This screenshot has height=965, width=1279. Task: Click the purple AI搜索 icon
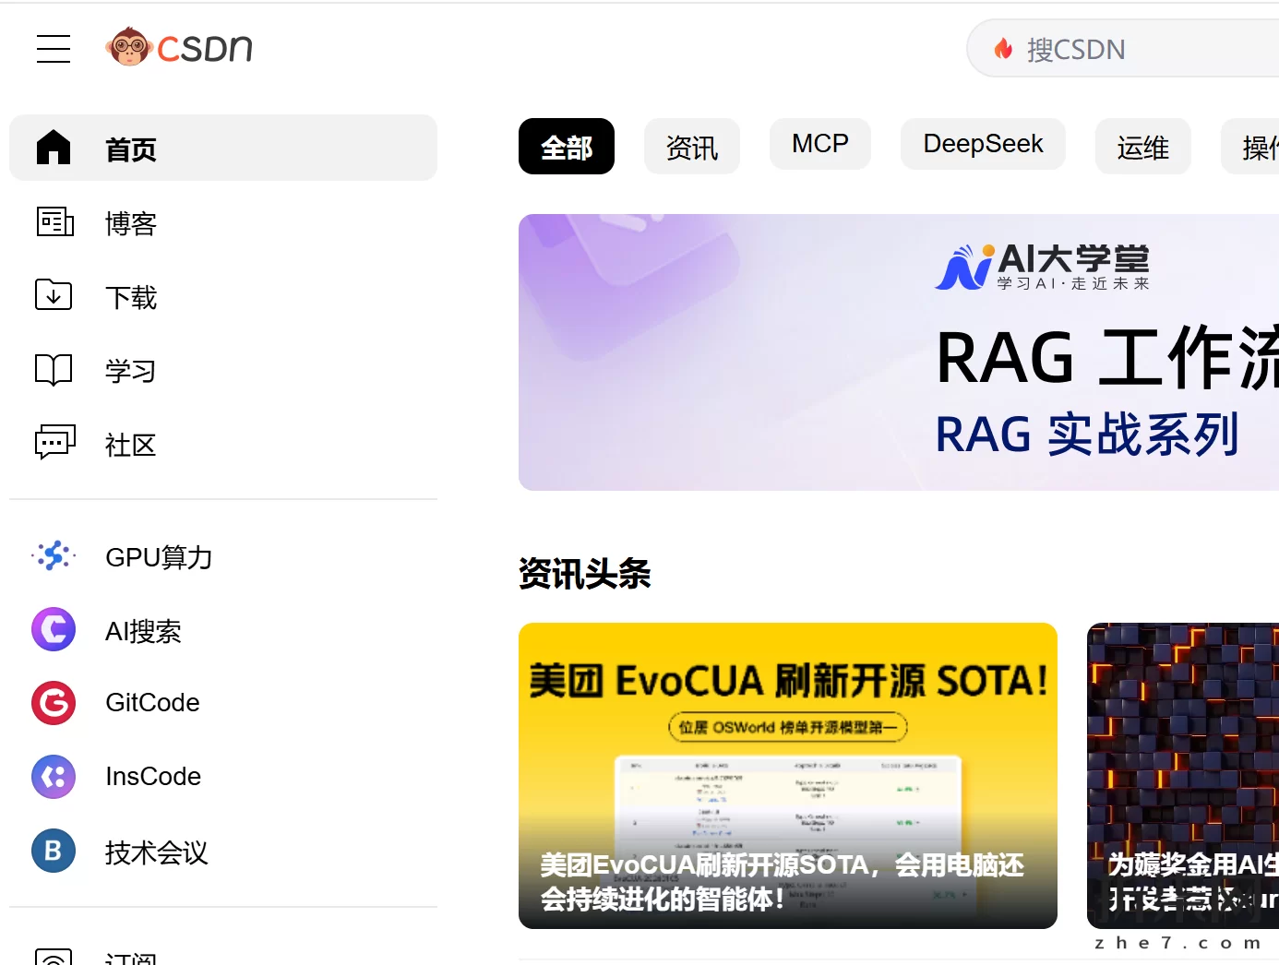(x=54, y=630)
